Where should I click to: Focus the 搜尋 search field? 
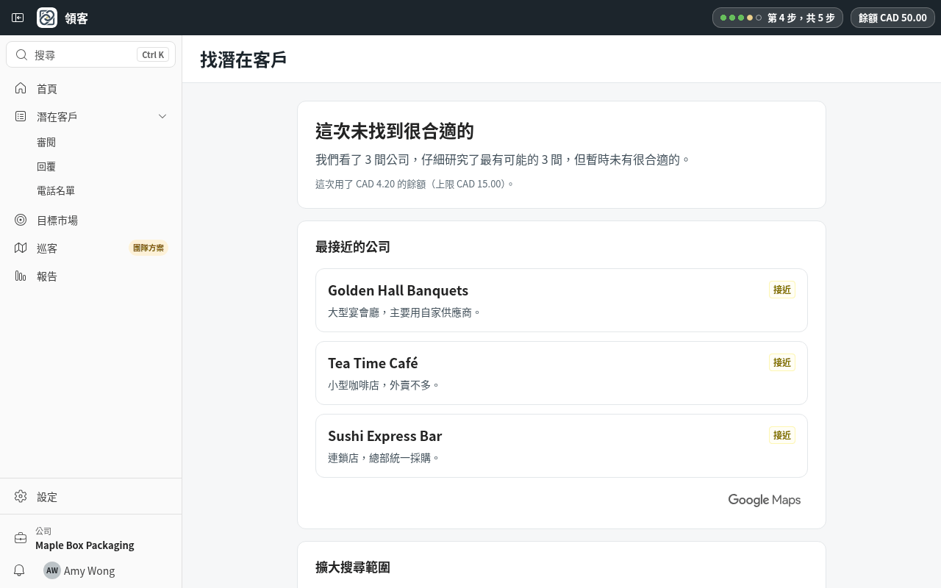[90, 54]
